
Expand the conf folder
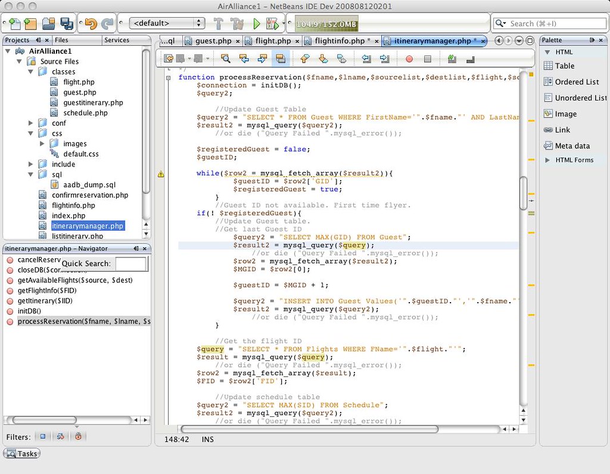30,123
